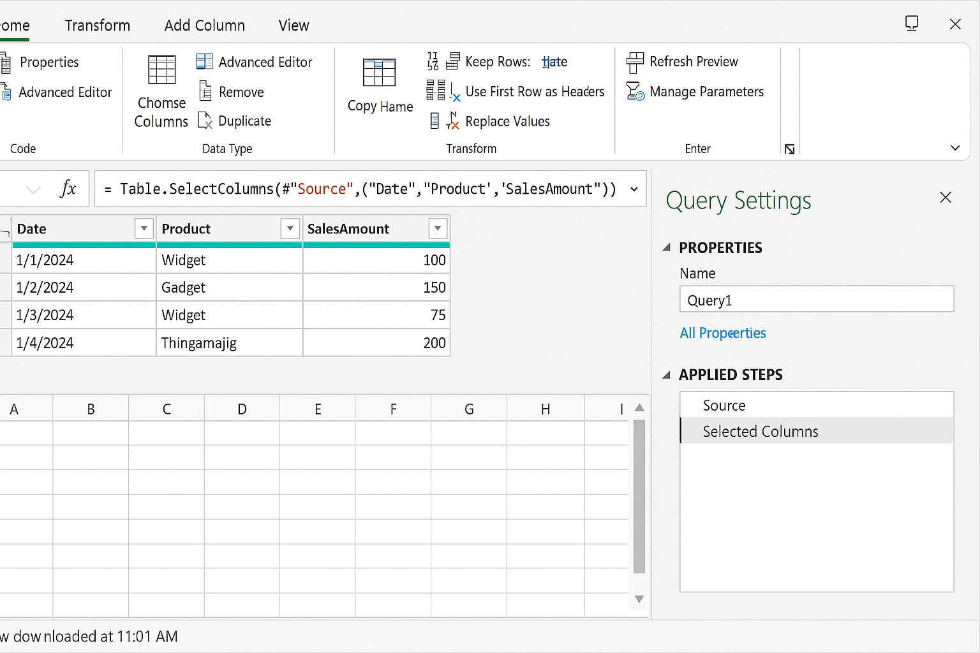Viewport: 980px width, 653px height.
Task: Switch to the Transform tab
Action: [x=98, y=26]
